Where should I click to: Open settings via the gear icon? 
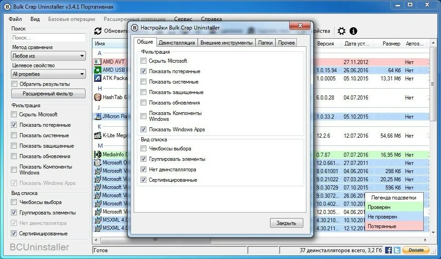[341, 31]
